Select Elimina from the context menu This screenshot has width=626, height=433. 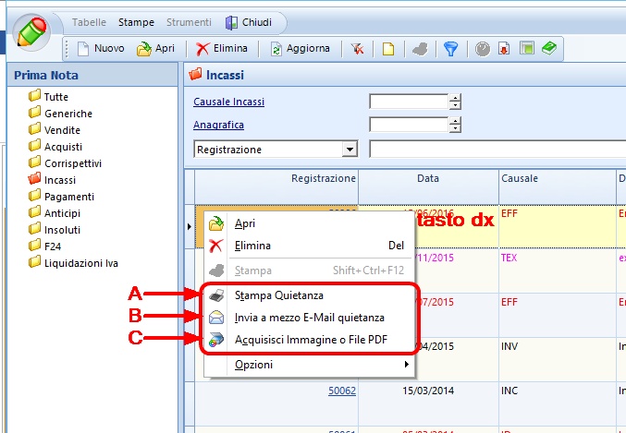click(252, 246)
